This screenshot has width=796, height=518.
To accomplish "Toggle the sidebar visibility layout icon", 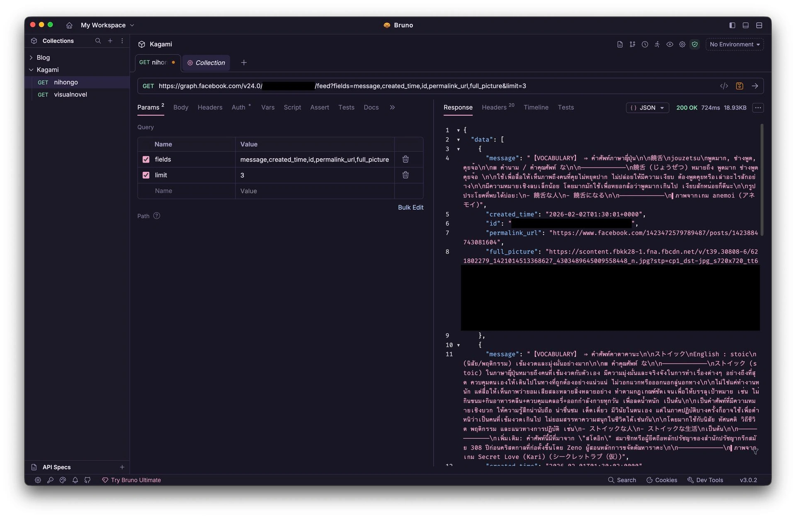I will [732, 25].
